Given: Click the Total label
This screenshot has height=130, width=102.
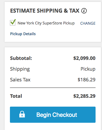Looking at the screenshot, I should point(16,96).
